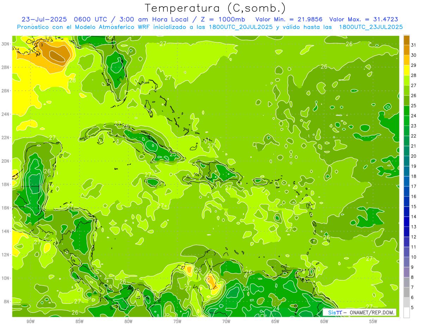Click the "7" value on the color scale
Image resolution: width=423 pixels, height=326 pixels.
412,287
